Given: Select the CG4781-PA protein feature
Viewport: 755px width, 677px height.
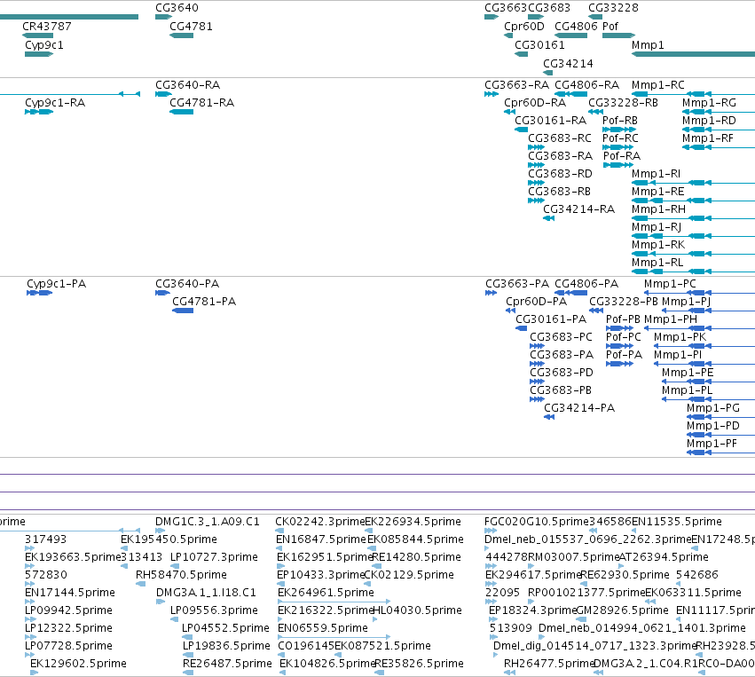Looking at the screenshot, I should coord(183,311).
